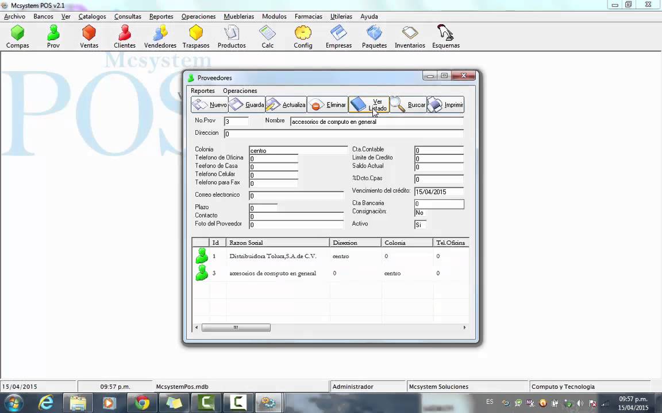Launch Internet Explorer from taskbar
This screenshot has height=413, width=662.
[45, 403]
